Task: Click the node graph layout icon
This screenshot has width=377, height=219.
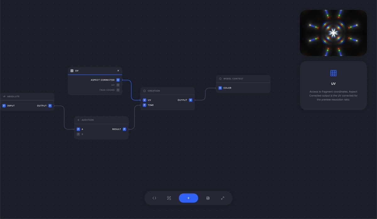Action: point(169,198)
